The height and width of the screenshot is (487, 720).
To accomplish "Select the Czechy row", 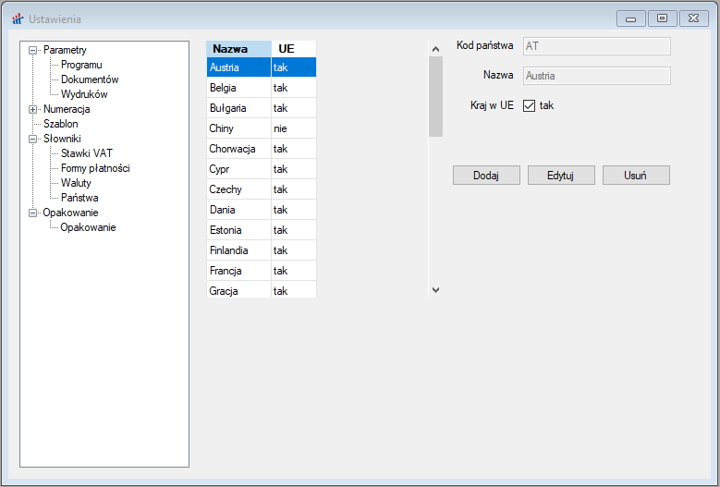I will pyautogui.click(x=262, y=189).
